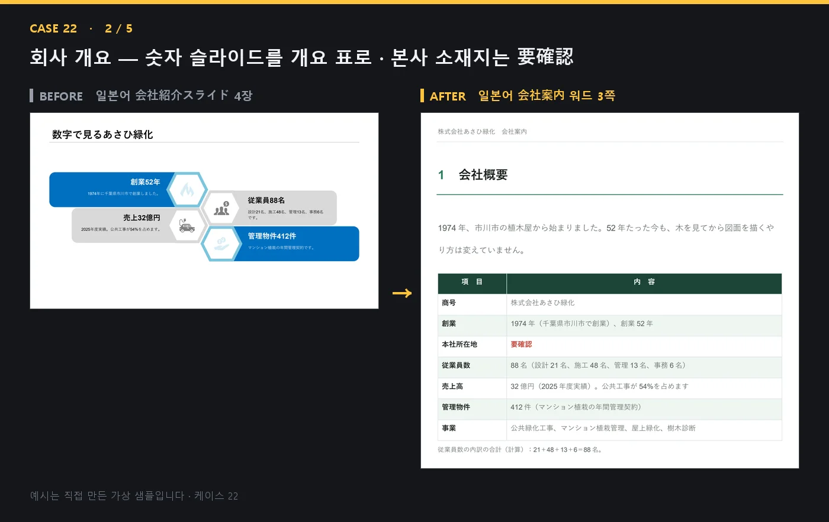
Task: Select the 商号 row label
Action: coord(449,303)
